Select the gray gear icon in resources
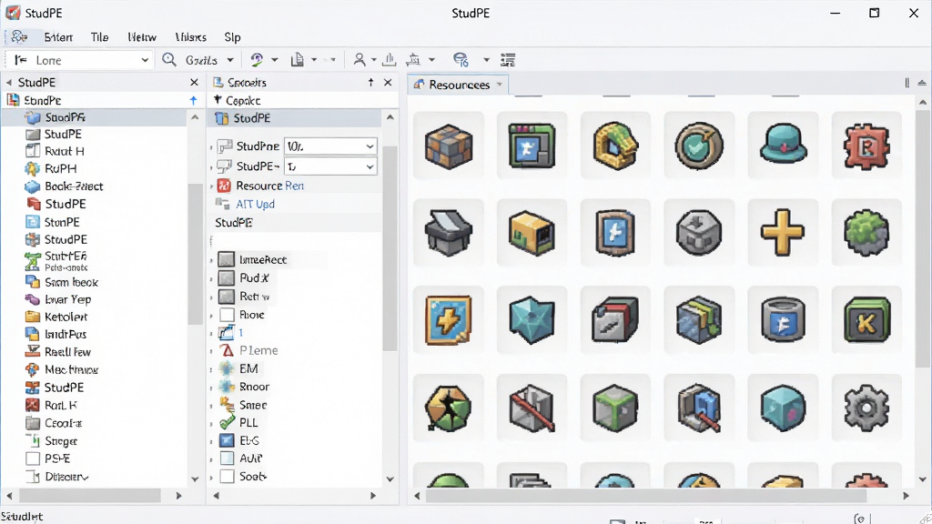Image resolution: width=932 pixels, height=524 pixels. (866, 408)
